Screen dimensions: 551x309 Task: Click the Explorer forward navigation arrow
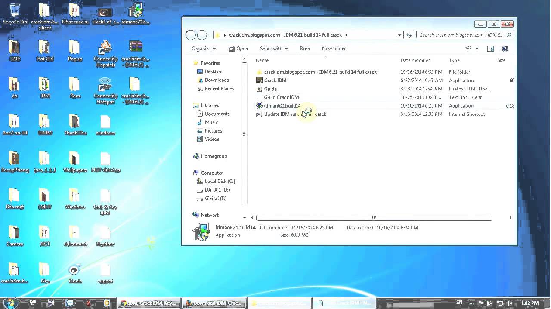click(x=202, y=35)
